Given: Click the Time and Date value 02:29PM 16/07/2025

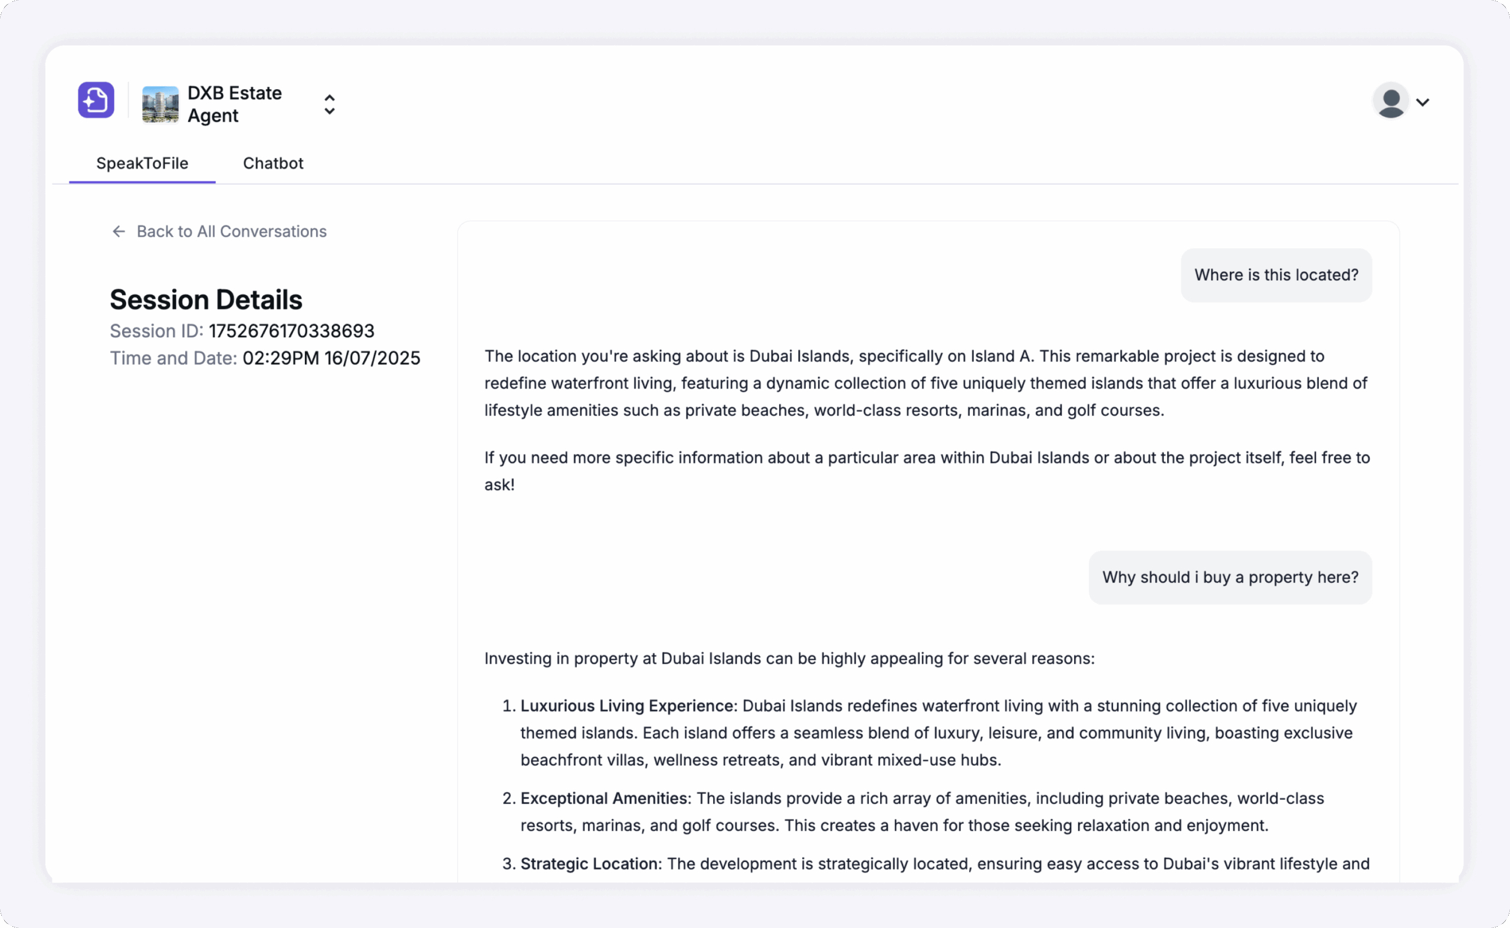Looking at the screenshot, I should click(x=331, y=358).
